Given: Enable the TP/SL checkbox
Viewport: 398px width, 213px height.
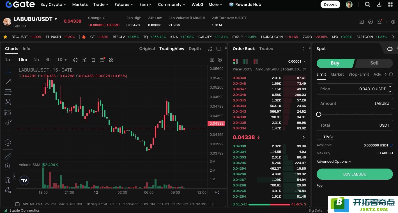Looking at the screenshot, I should pyautogui.click(x=319, y=137).
